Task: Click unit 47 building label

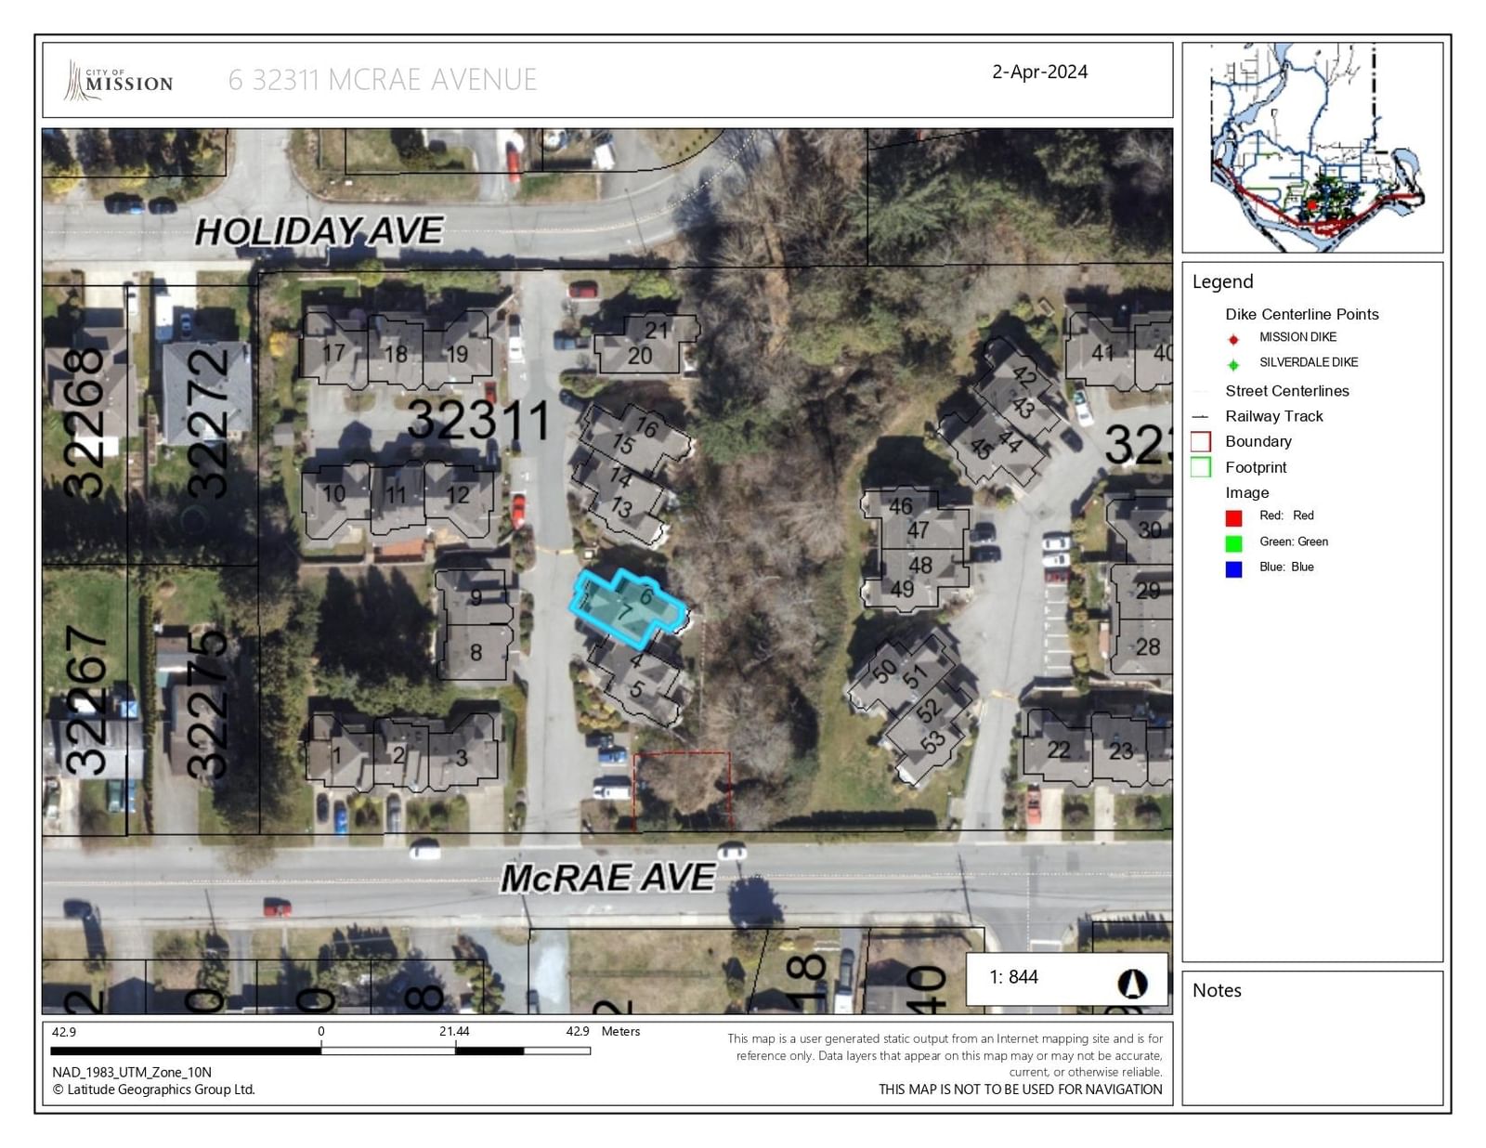Action: click(x=918, y=530)
